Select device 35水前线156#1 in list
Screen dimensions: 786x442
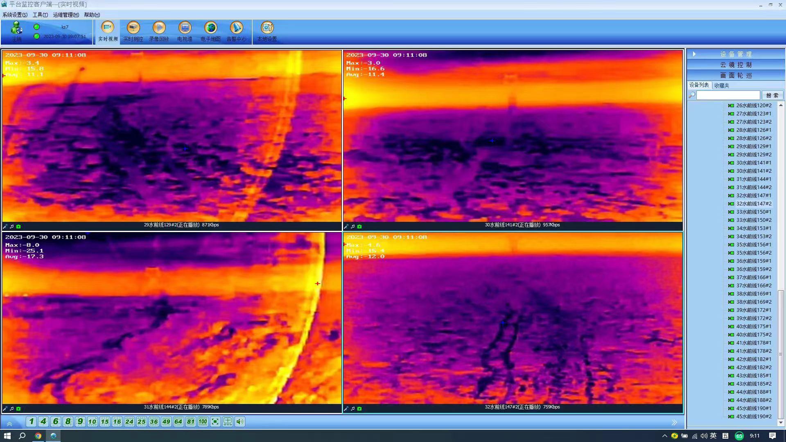click(753, 245)
